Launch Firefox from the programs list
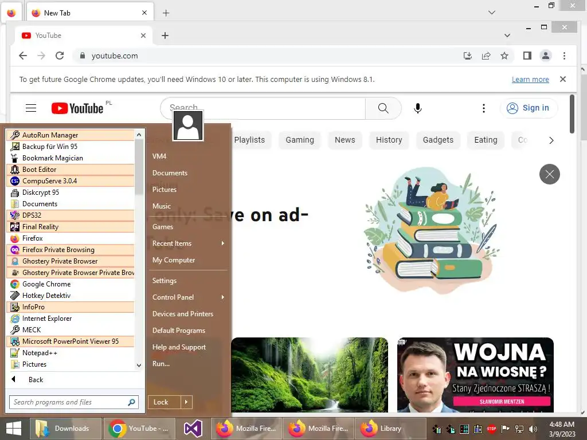This screenshot has height=440, width=587. coord(71,238)
